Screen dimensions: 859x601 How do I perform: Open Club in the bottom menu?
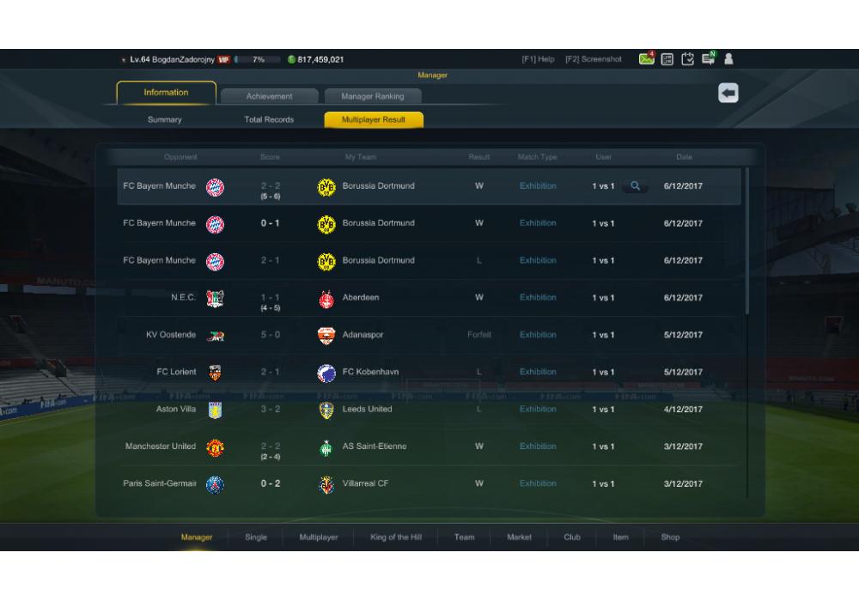[572, 537]
